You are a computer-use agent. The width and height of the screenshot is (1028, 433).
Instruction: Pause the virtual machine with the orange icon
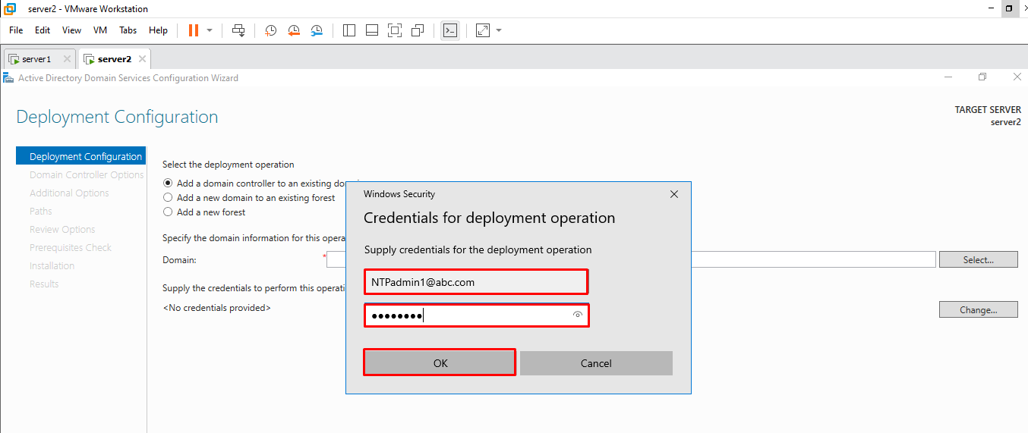tap(194, 30)
